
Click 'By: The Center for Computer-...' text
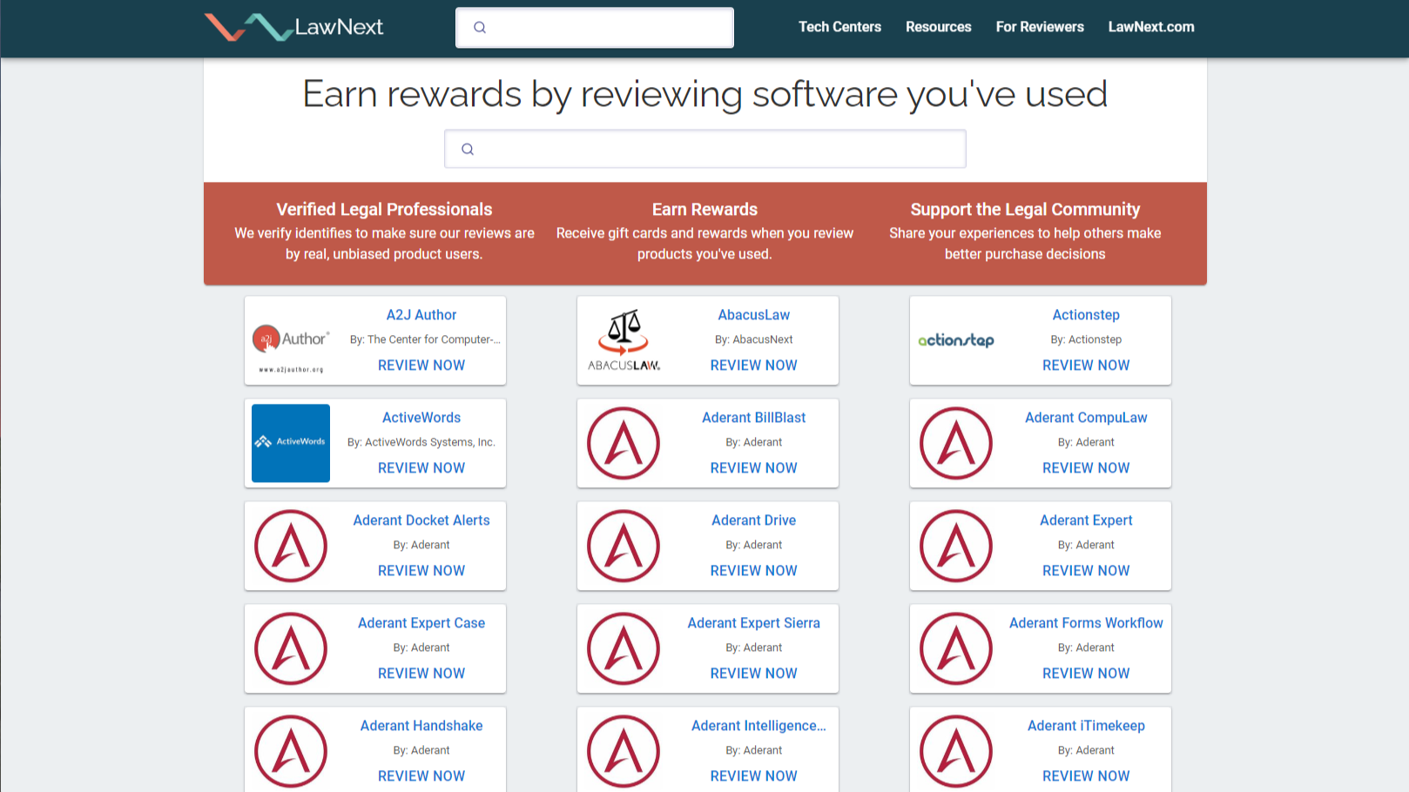(425, 339)
